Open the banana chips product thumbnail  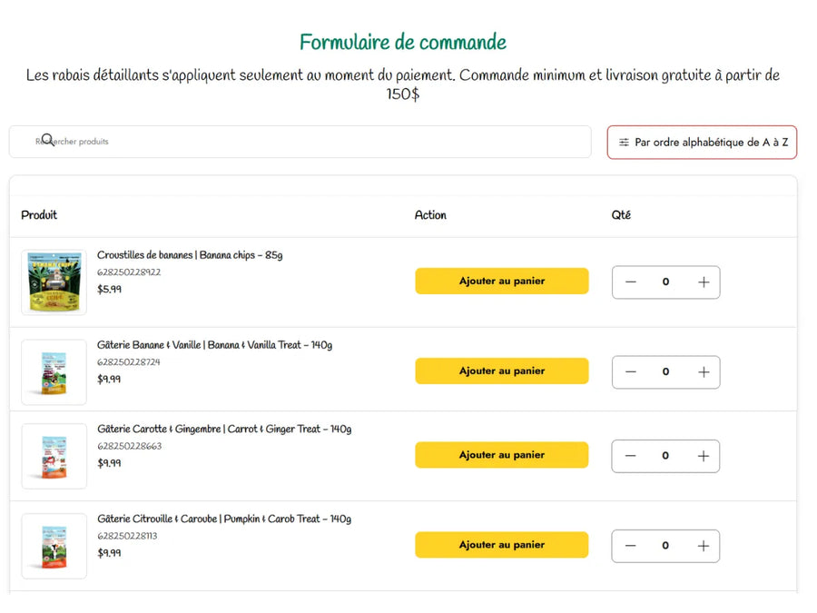54,282
